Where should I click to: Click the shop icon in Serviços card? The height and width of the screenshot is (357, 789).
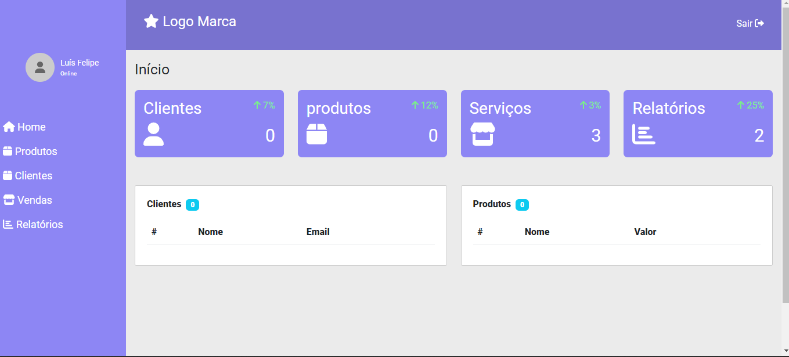[x=482, y=134]
